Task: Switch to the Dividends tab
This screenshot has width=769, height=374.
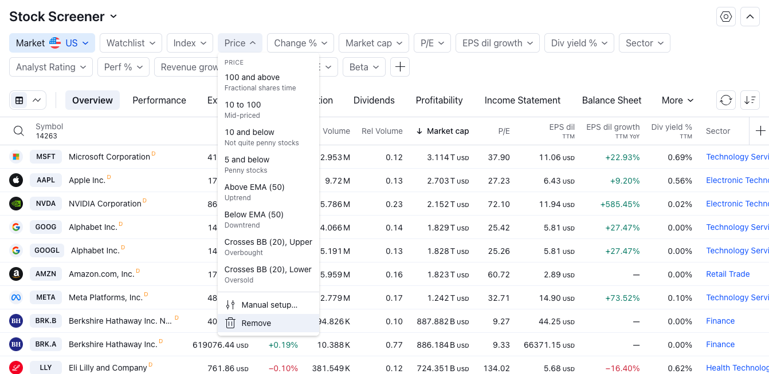Action: coord(374,100)
